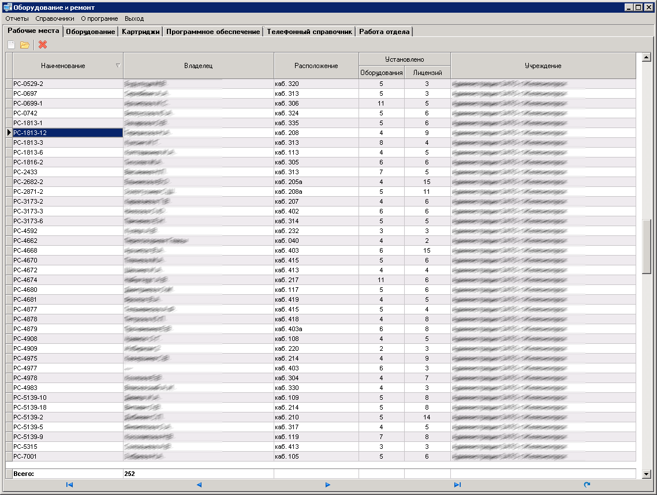
Task: Click licenses value 14 in PC-5139-2 row
Action: click(x=427, y=417)
